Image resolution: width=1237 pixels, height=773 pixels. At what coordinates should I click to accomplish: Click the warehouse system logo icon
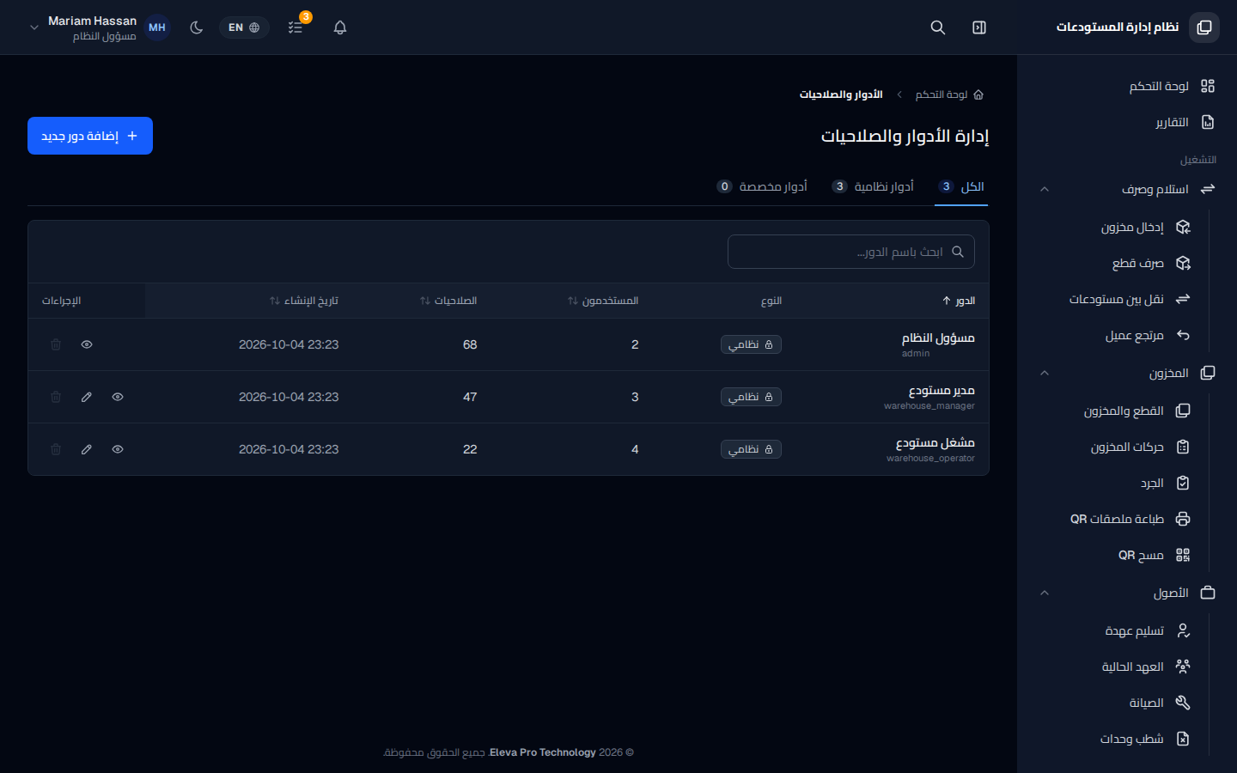pos(1204,27)
